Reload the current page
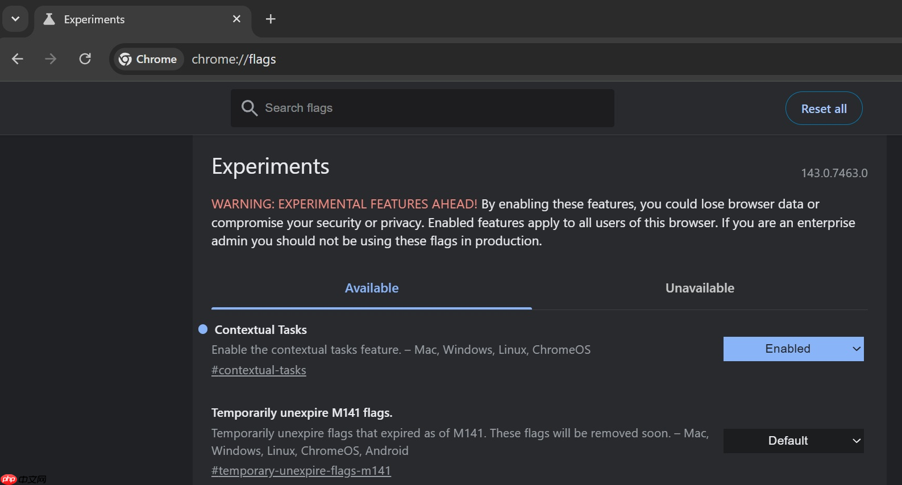Screen dimensions: 902x485 tap(85, 59)
